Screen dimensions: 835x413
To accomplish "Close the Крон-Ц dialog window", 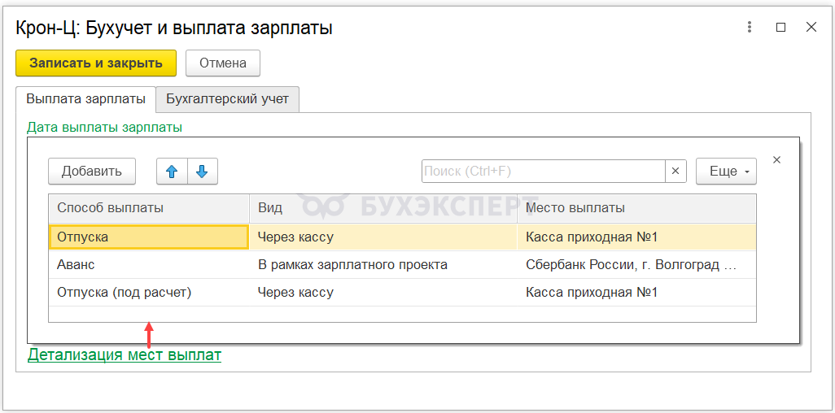I will [811, 27].
